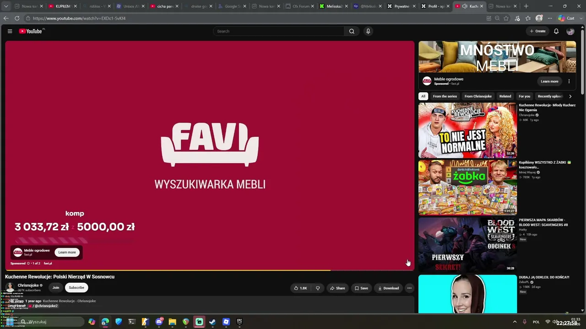Open the Chrisnojoke channel name link

28,285
